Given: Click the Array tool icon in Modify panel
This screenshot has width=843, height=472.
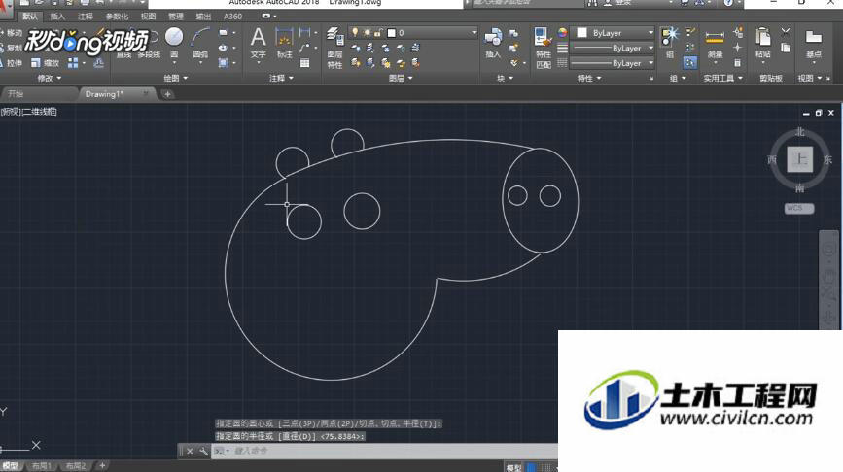Looking at the screenshot, I should tap(73, 63).
